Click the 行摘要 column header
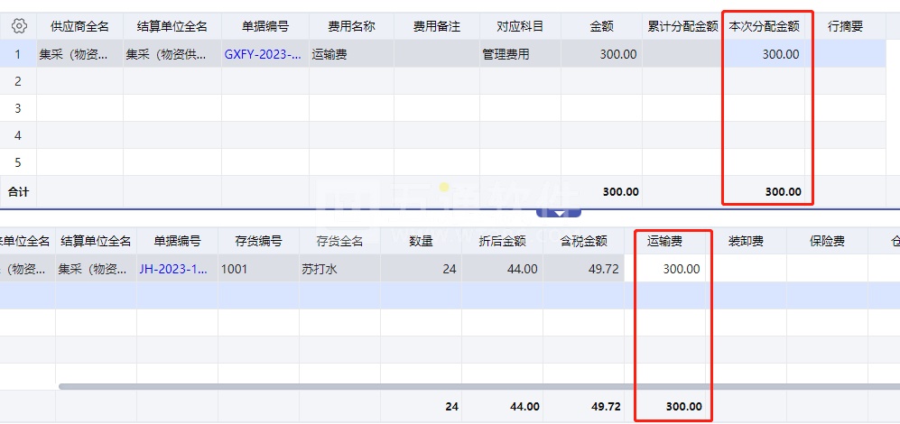Screen dimensions: 900x424 [845, 26]
